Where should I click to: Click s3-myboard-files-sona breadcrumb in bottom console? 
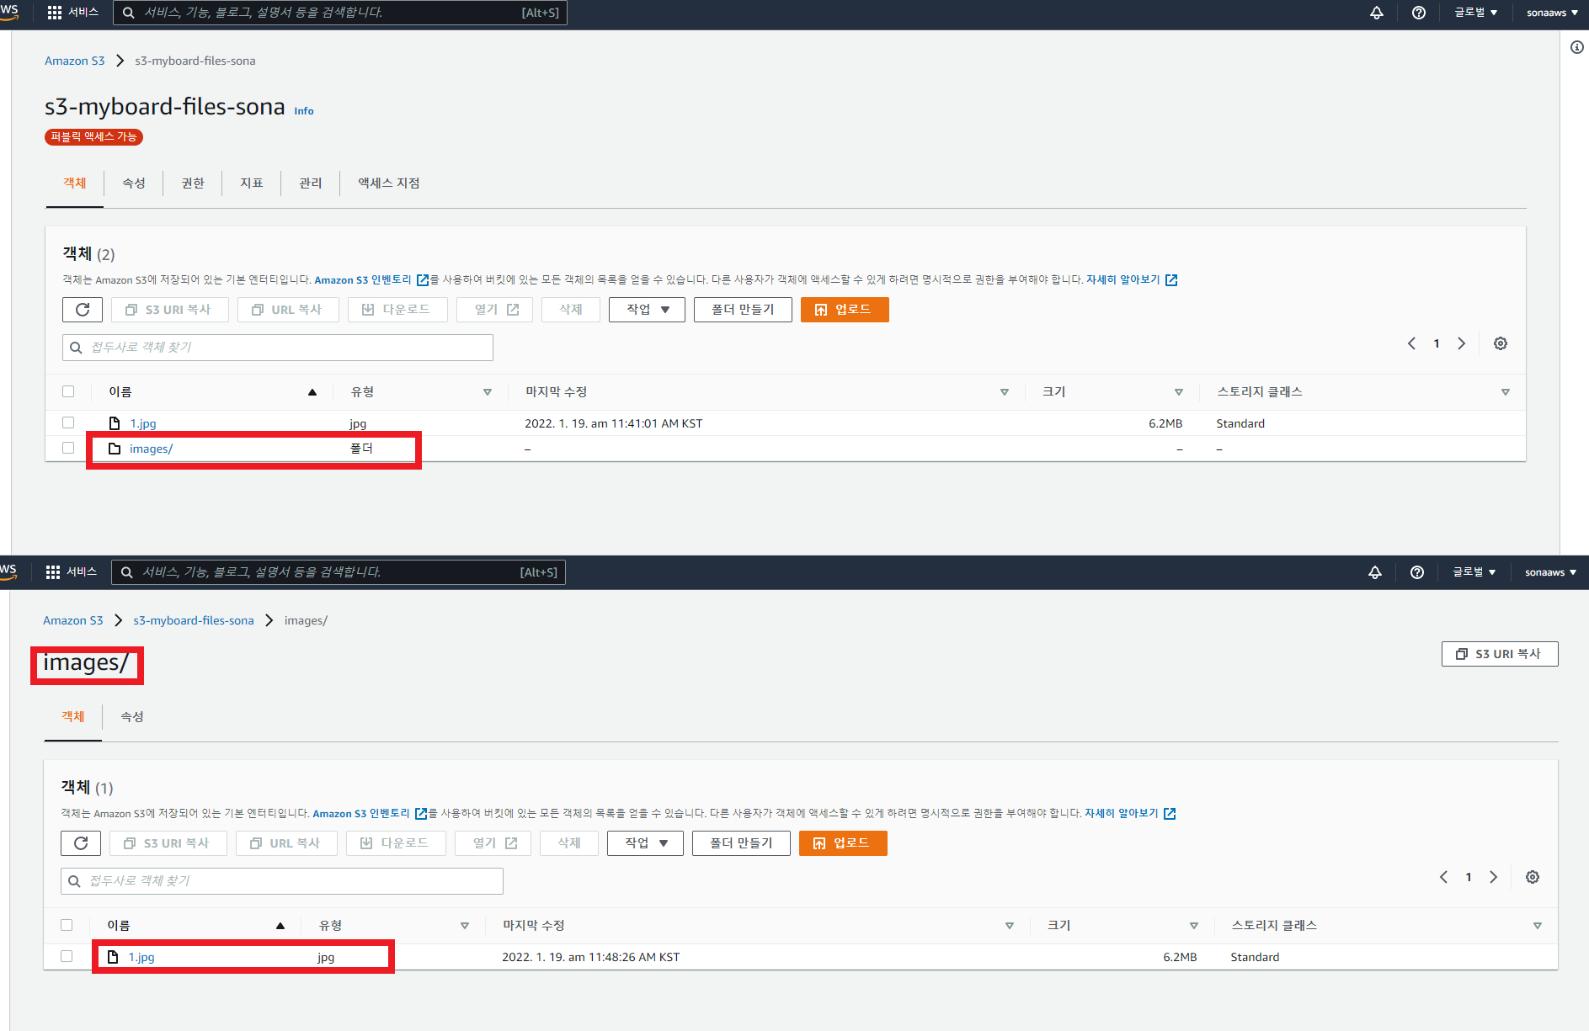click(194, 620)
